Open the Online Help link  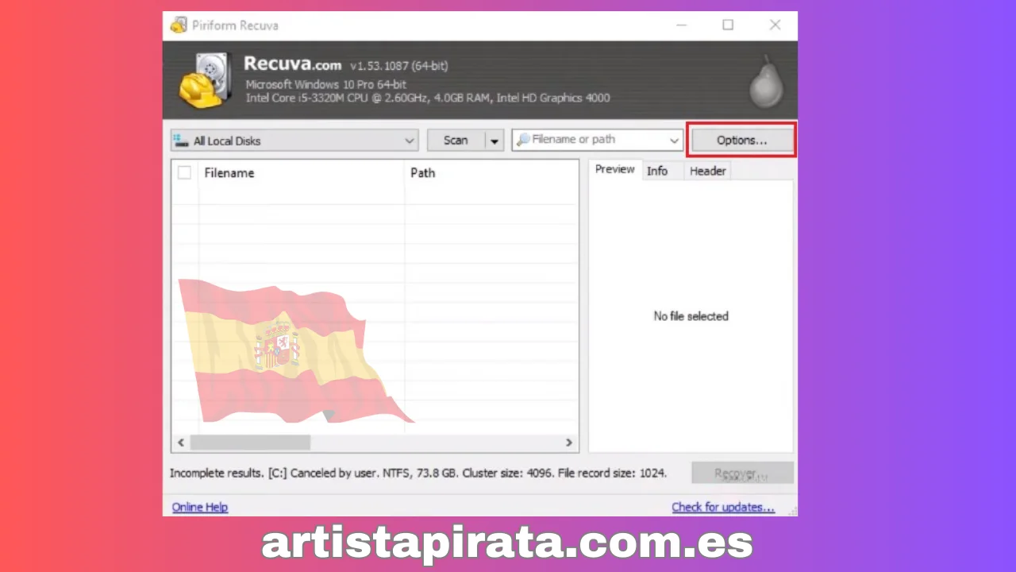(x=200, y=507)
